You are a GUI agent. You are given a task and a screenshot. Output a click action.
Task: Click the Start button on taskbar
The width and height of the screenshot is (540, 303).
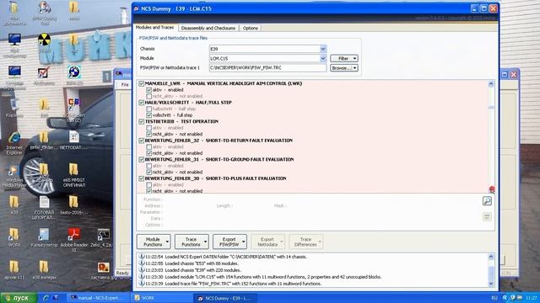(x=19, y=298)
